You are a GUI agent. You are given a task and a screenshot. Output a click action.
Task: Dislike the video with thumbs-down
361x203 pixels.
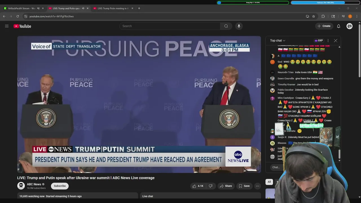click(x=211, y=186)
